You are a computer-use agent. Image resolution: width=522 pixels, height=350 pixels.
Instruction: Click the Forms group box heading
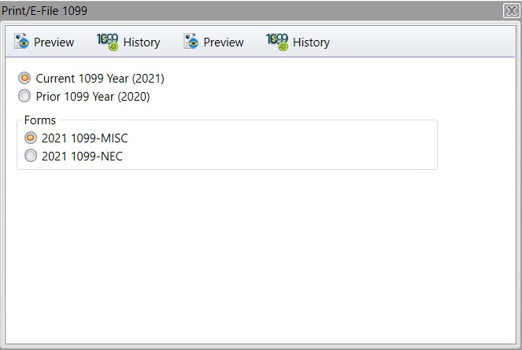[x=39, y=120]
